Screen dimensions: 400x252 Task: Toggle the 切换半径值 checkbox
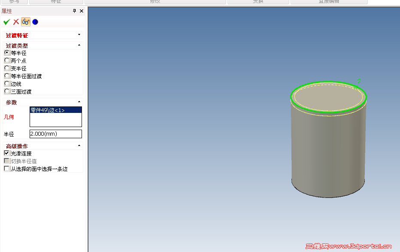pyautogui.click(x=6, y=161)
